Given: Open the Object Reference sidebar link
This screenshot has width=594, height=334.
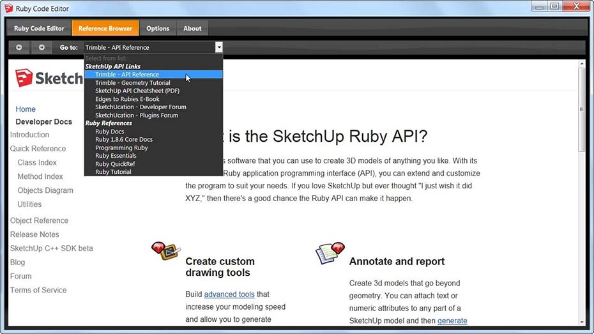Looking at the screenshot, I should pyautogui.click(x=39, y=220).
